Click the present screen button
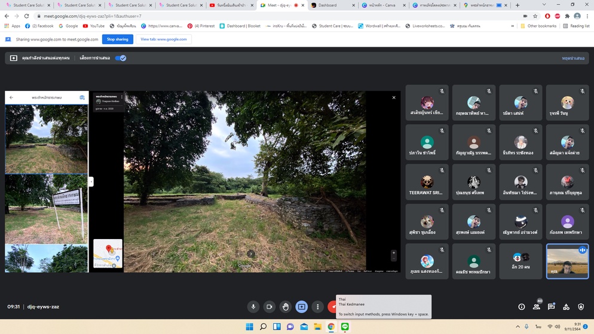Viewport: 594px width, 334px height. tap(302, 307)
